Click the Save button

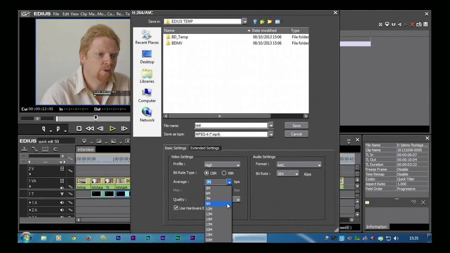click(296, 125)
